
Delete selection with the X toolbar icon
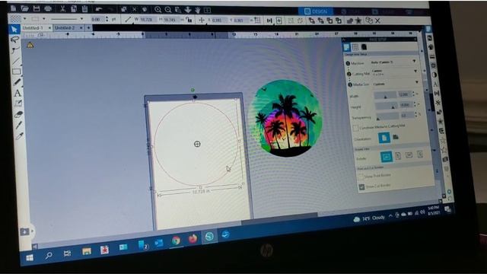pyautogui.click(x=377, y=21)
